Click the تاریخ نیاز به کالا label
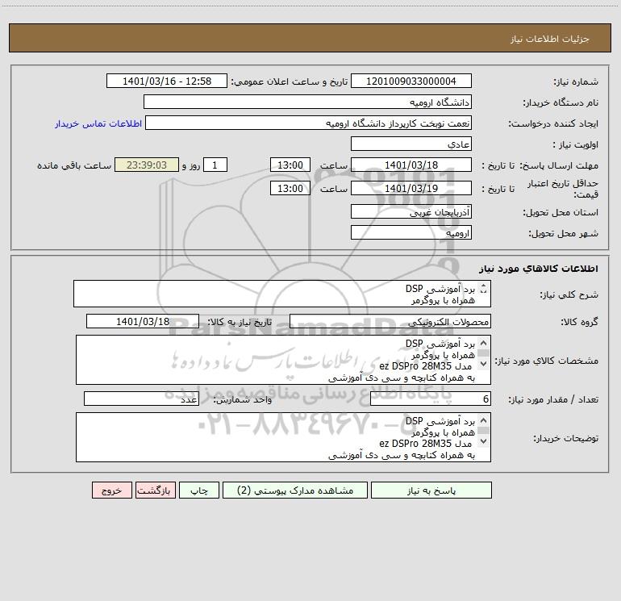Image resolution: width=621 pixels, height=601 pixels. pyautogui.click(x=240, y=322)
